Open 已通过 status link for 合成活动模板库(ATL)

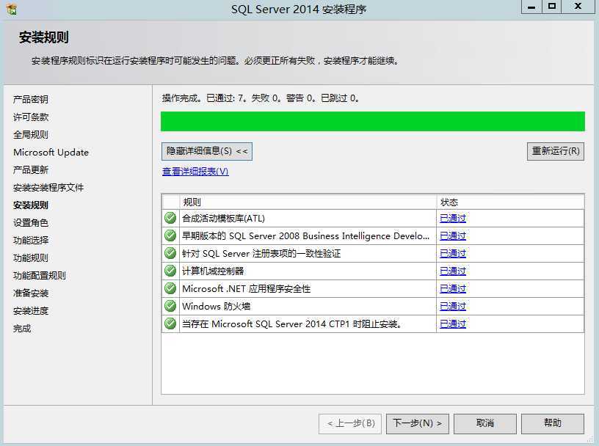(453, 219)
